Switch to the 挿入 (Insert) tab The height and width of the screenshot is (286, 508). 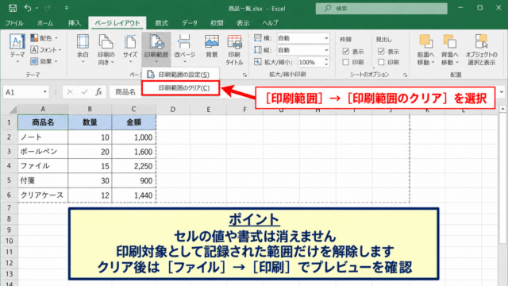(75, 23)
